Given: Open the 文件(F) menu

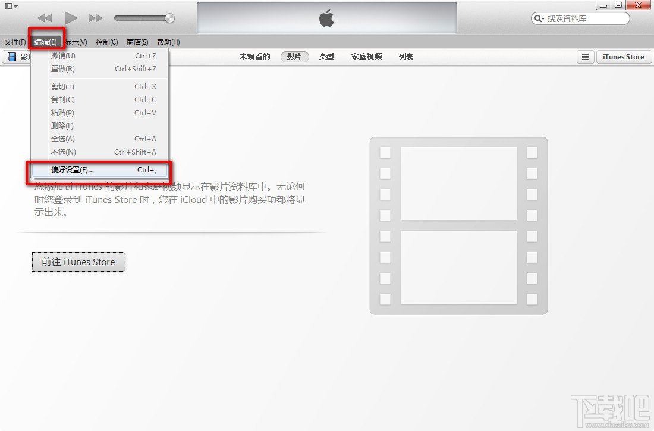Looking at the screenshot, I should (x=16, y=42).
